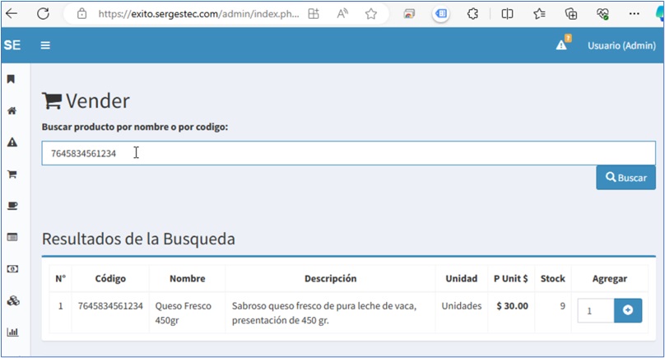Open the list panel sidebar icon
This screenshot has width=665, height=358.
click(12, 237)
